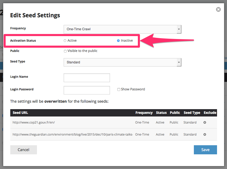Screen dimensions: 227x169
Task: Click the Seed URL column header
Action: (x=20, y=113)
